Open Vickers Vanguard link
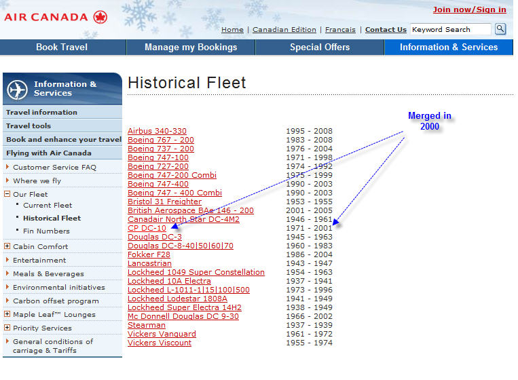 click(162, 334)
